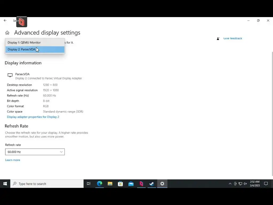Image resolution: width=273 pixels, height=205 pixels.
Task: Click the 8-bit bit depth value
Action: [46, 101]
